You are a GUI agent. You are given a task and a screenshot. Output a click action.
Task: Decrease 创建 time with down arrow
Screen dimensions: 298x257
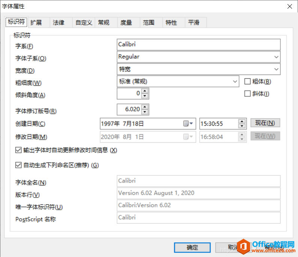[242, 126]
